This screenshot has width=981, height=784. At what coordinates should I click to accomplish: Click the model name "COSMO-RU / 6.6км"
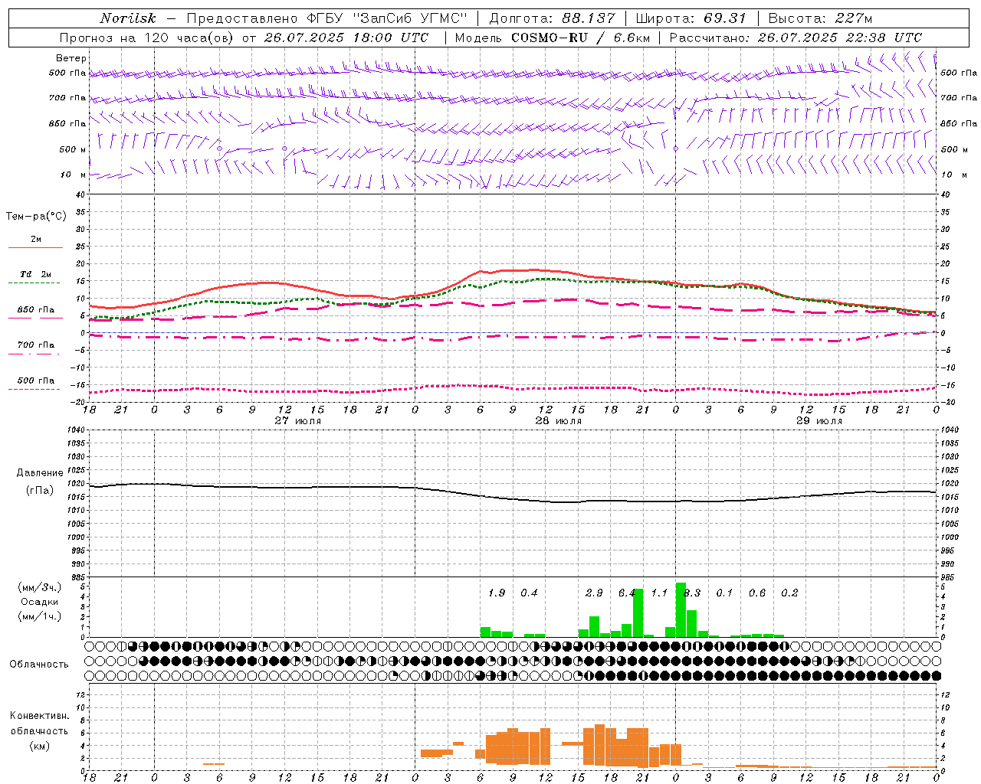tap(581, 38)
